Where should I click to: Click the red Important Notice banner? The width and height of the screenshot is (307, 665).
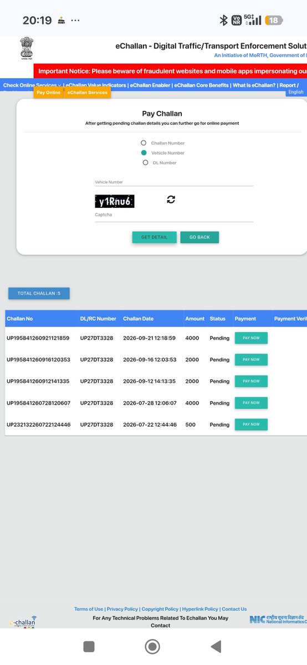[x=170, y=71]
